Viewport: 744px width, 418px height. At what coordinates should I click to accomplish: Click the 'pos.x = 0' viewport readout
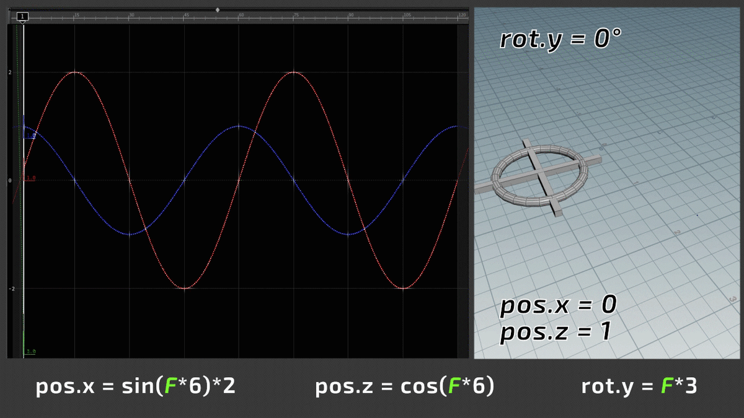tap(559, 305)
